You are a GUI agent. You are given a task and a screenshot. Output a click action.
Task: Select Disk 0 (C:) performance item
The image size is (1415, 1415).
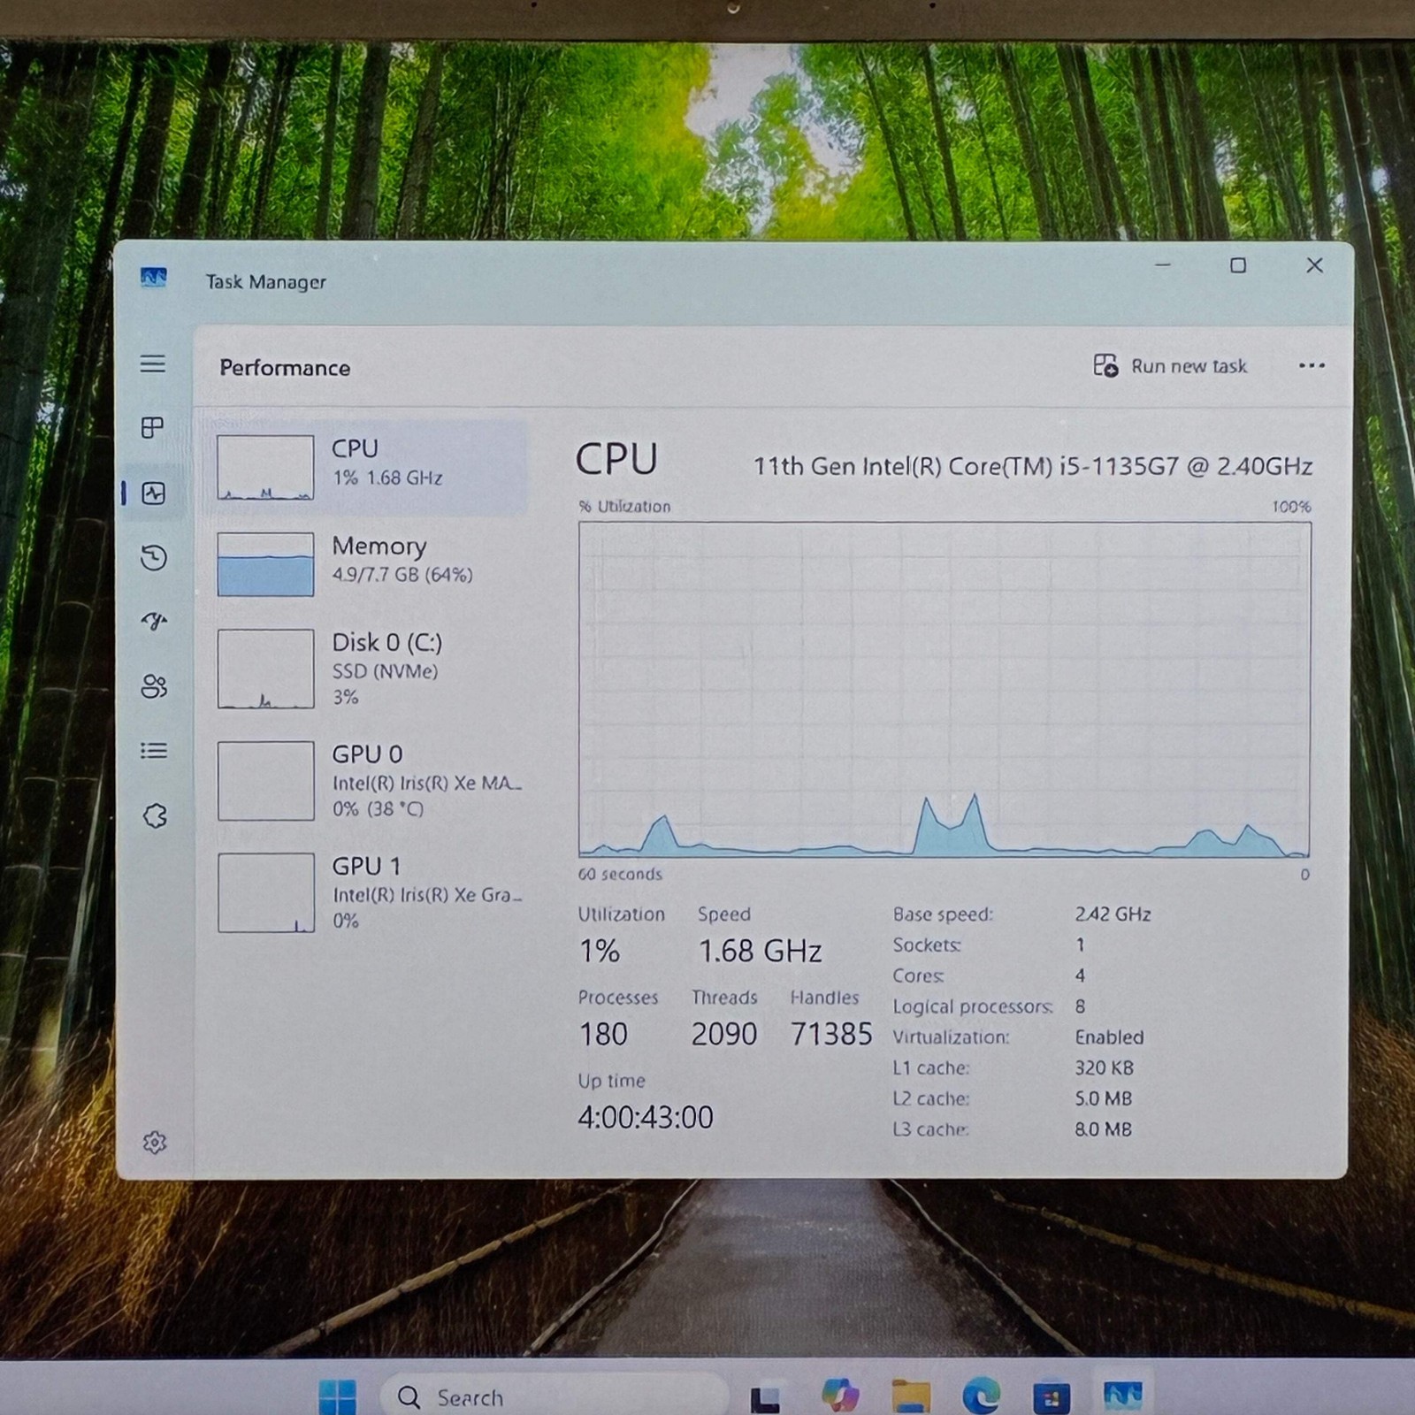pyautogui.click(x=371, y=669)
